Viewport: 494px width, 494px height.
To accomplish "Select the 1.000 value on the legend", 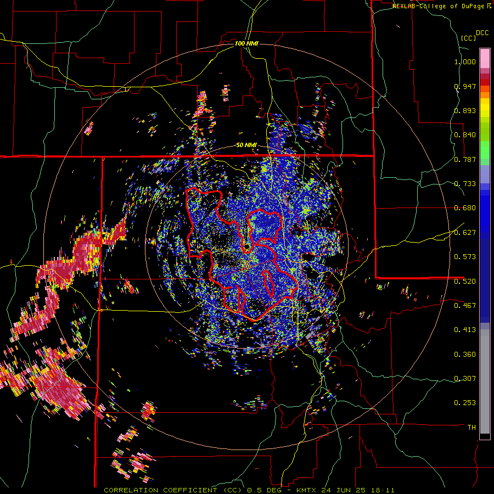I will tap(465, 61).
